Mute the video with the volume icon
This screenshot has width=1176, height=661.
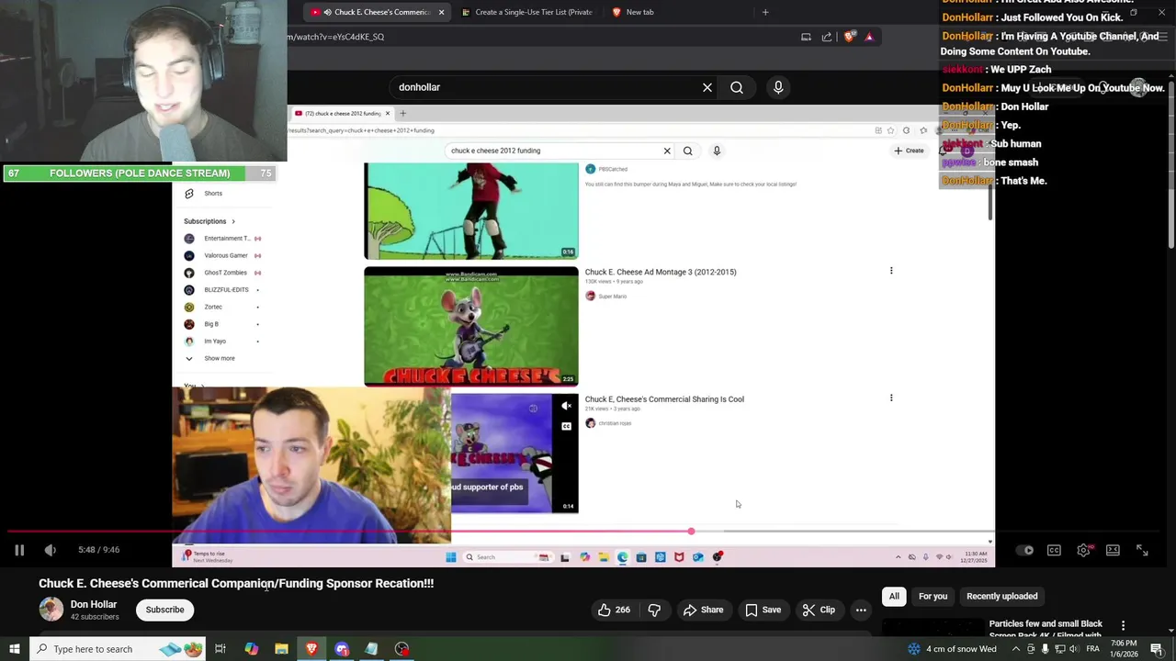(x=51, y=550)
